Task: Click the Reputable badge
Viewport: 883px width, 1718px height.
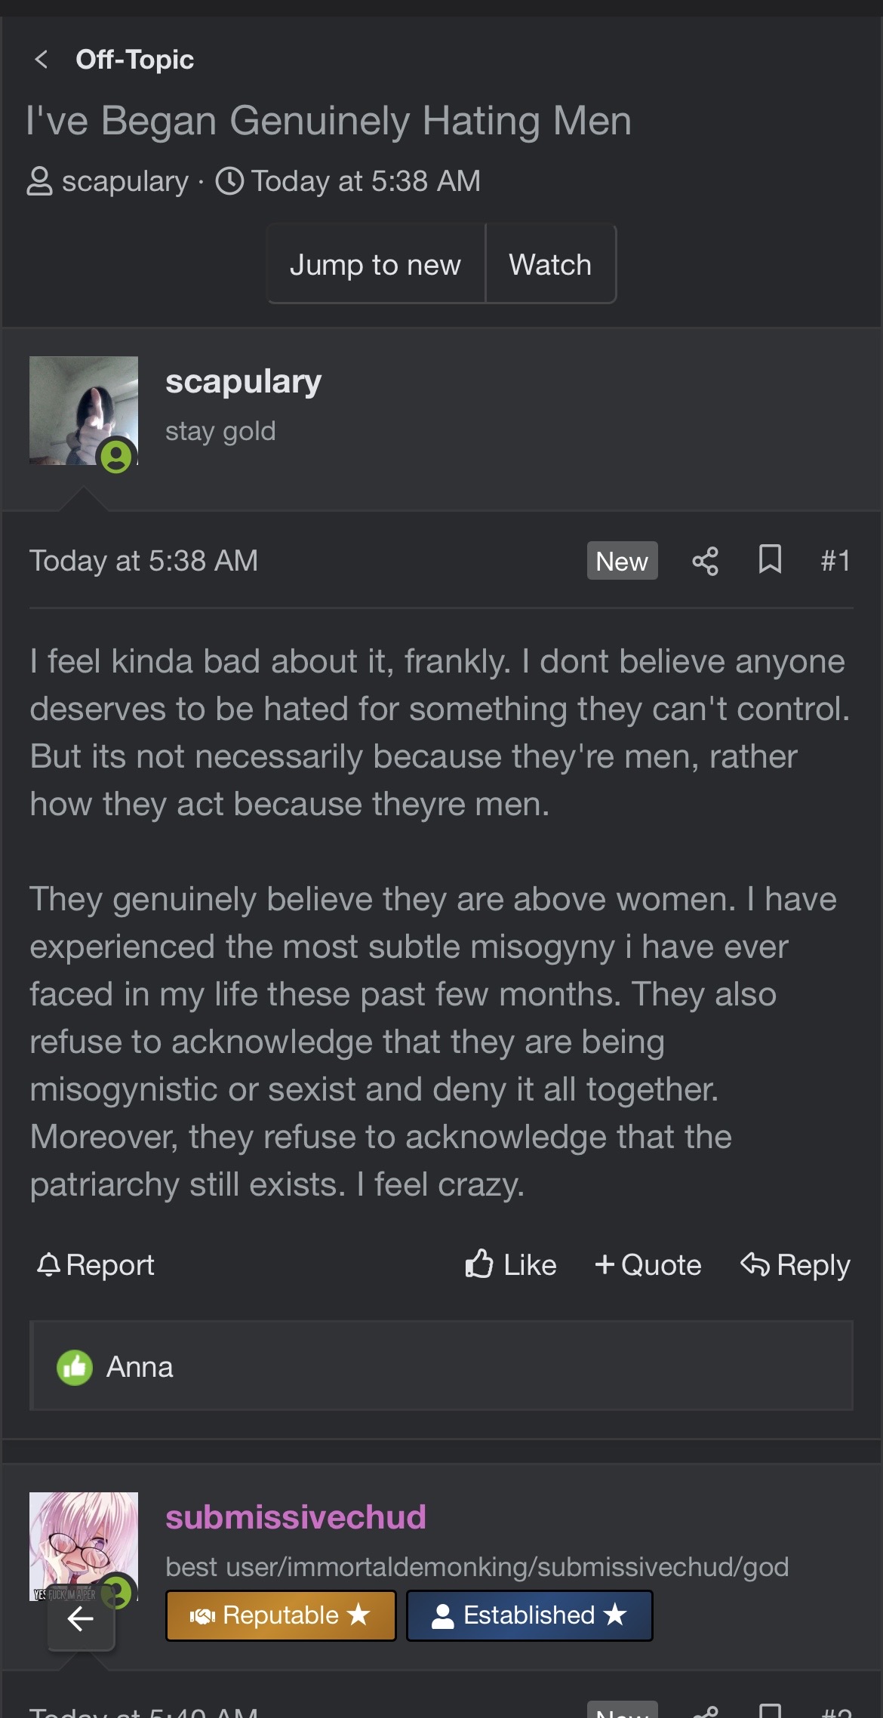Action: pyautogui.click(x=281, y=1615)
